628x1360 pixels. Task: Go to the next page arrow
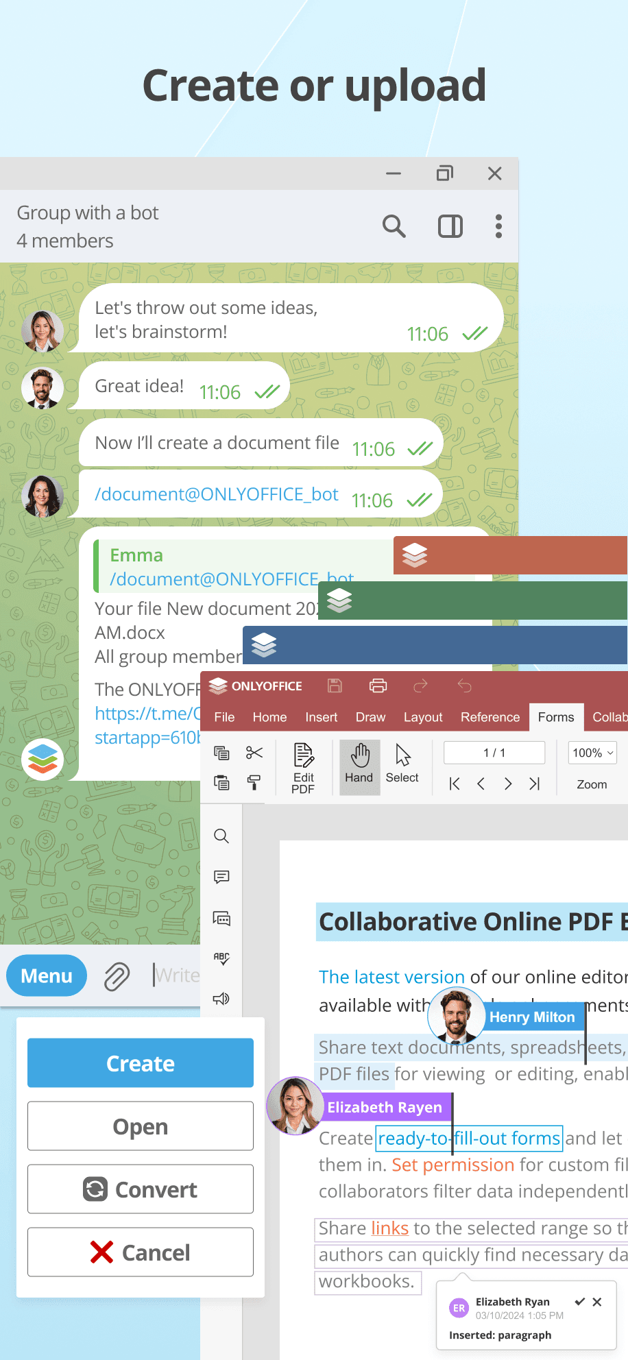click(x=508, y=784)
